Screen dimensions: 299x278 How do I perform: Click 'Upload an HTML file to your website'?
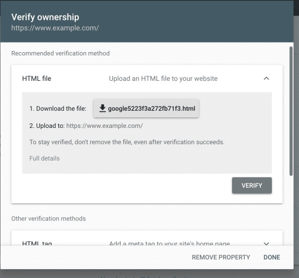click(x=163, y=79)
